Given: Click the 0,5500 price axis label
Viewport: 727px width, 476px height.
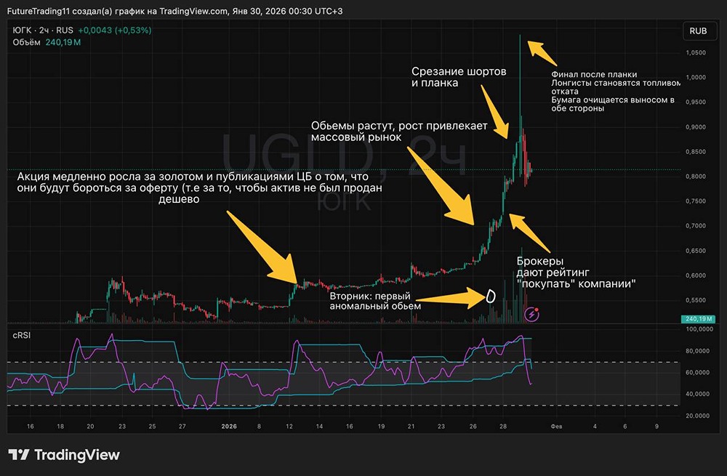Looking at the screenshot, I should click(696, 300).
